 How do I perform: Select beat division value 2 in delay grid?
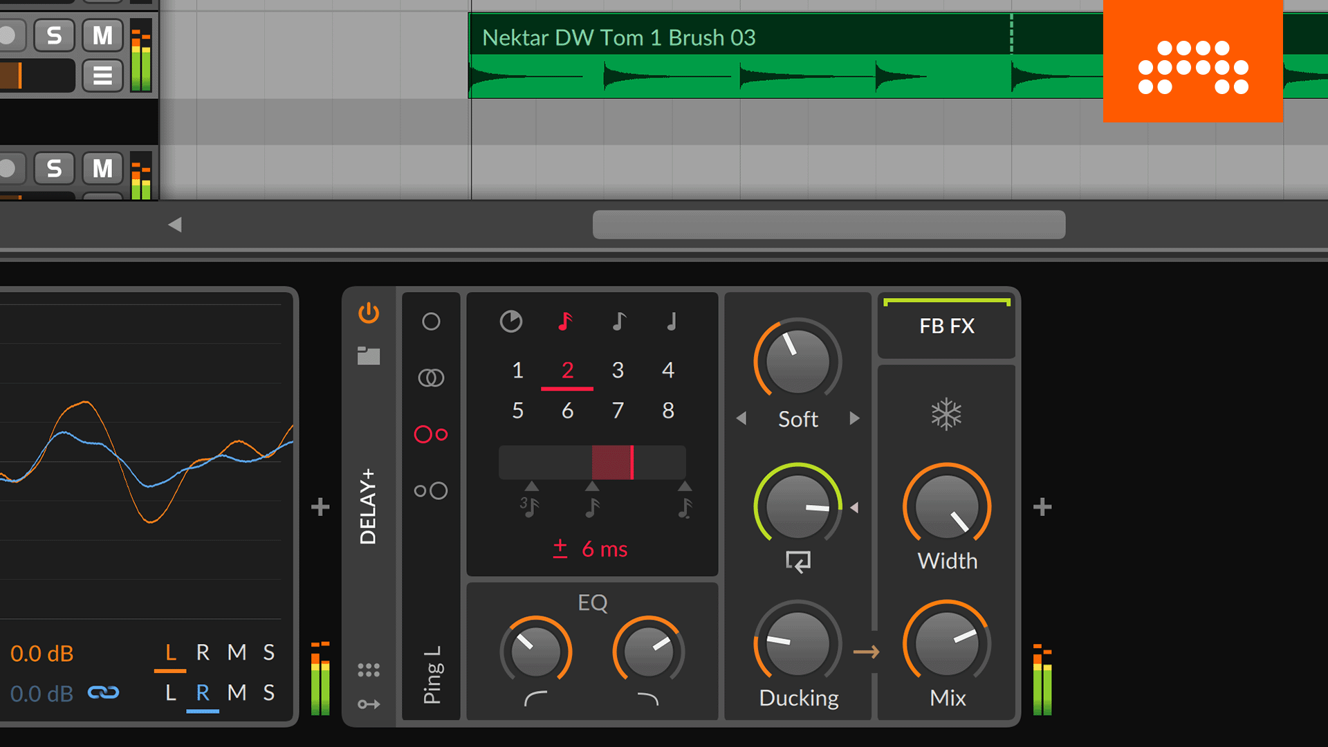point(566,369)
